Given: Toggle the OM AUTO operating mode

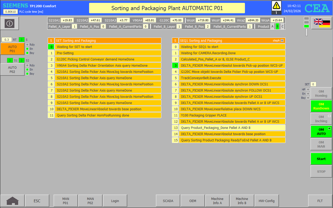Looking at the screenshot, I should click(321, 131).
